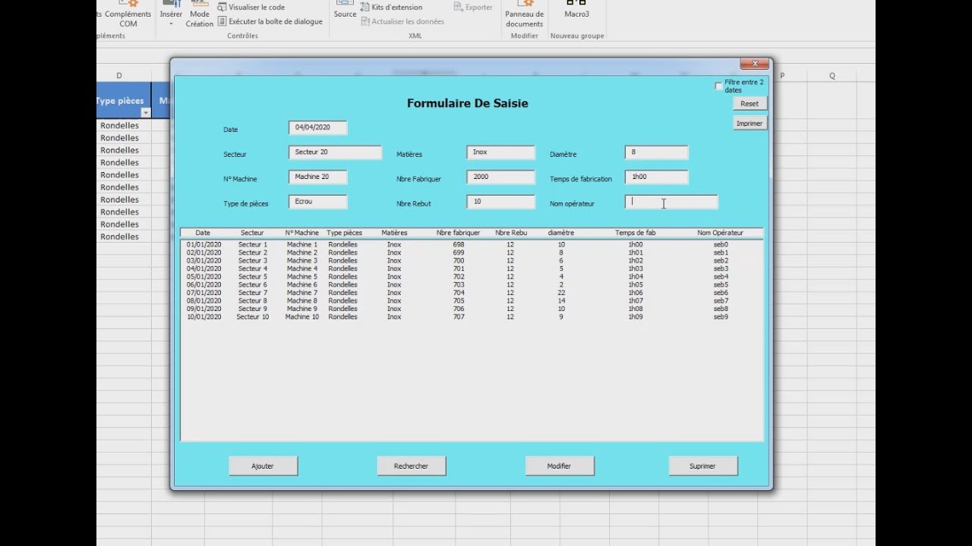This screenshot has height=546, width=972.
Task: Open Type pièces column filter dropdown
Action: (145, 113)
